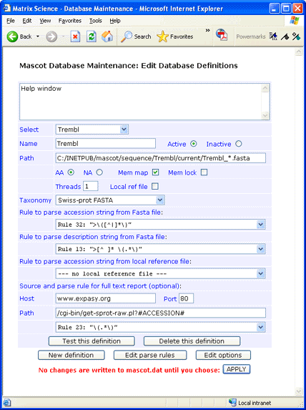
Task: Choose the NA radio button
Action: click(99, 172)
